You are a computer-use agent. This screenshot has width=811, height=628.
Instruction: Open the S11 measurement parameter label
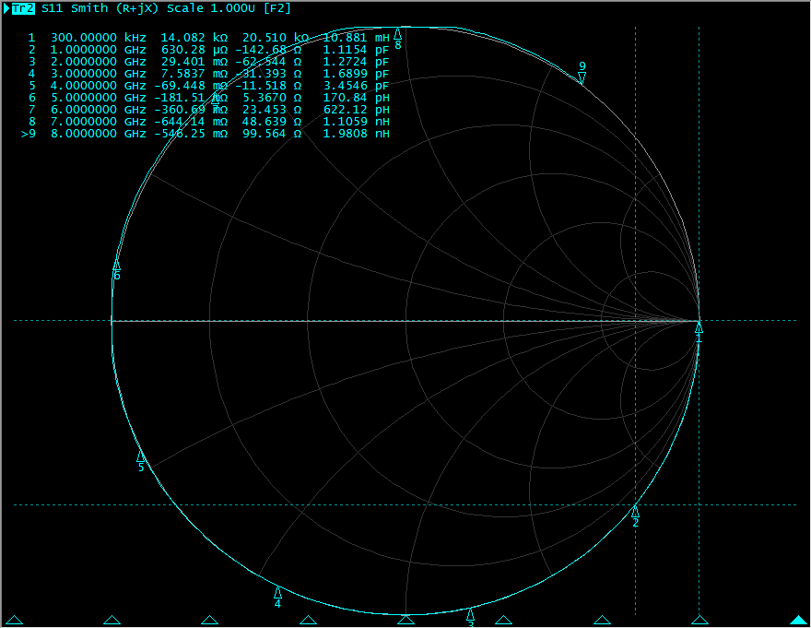pyautogui.click(x=53, y=8)
